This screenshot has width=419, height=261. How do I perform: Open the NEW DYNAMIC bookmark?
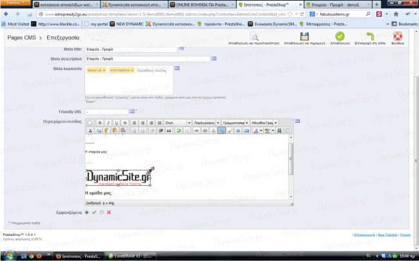point(127,24)
